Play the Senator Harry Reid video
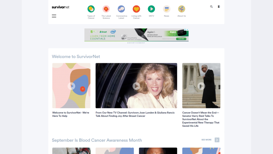This screenshot has width=273, height=154. 201,86
